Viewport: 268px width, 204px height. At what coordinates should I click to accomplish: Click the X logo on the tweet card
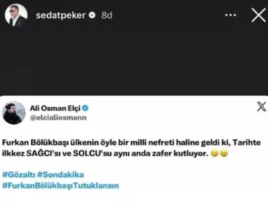262,107
